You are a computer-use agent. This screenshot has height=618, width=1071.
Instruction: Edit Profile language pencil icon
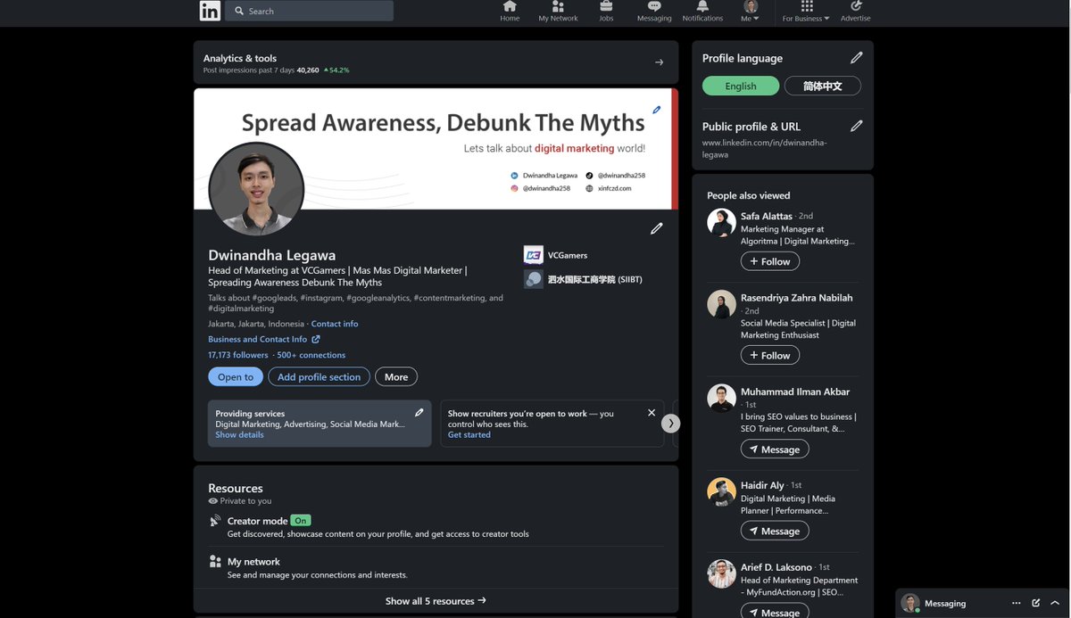point(857,58)
